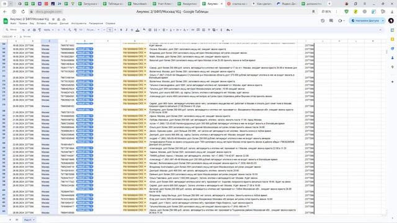Show all comments panel icon

pyautogui.click(x=331, y=20)
